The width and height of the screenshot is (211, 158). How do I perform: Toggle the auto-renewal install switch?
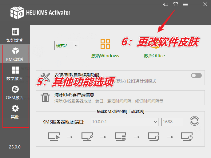196,75
